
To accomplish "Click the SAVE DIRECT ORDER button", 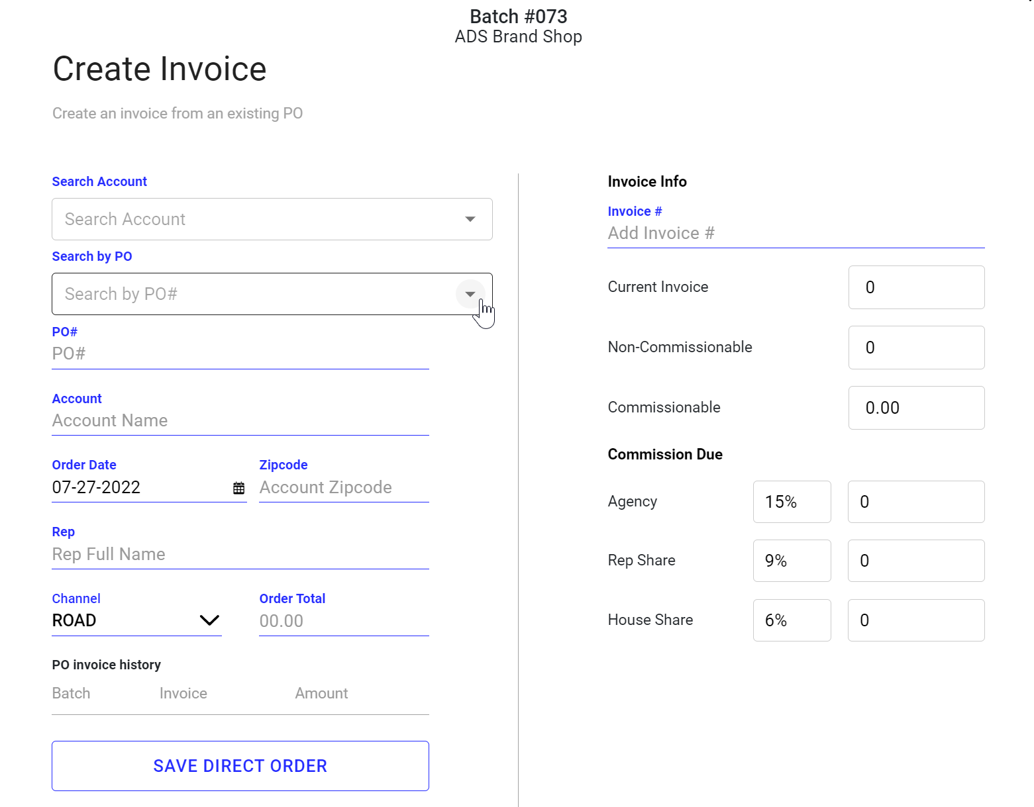I will [x=240, y=765].
